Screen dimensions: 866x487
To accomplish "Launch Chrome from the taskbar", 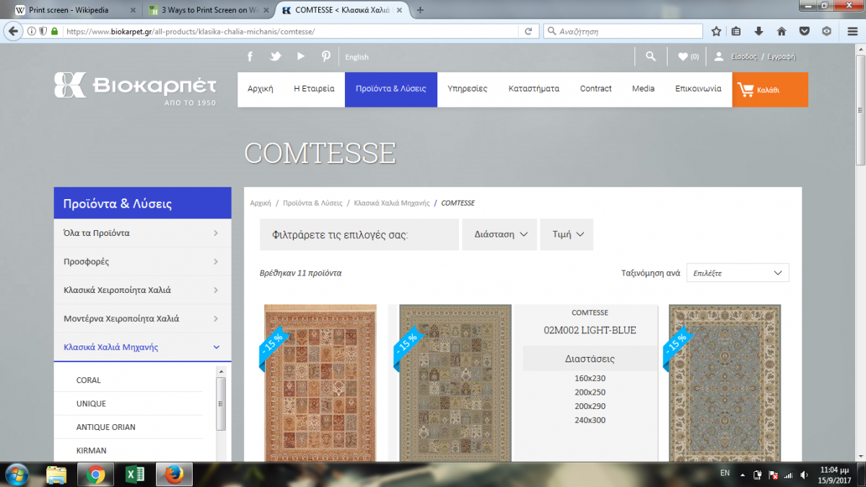I will [96, 475].
